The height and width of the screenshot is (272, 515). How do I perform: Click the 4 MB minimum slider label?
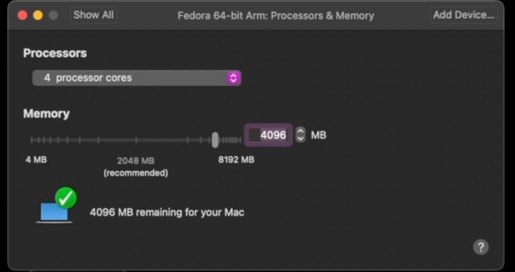[36, 160]
